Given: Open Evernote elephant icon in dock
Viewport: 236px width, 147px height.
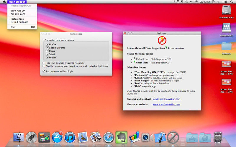Looking at the screenshot, I should (x=121, y=137).
